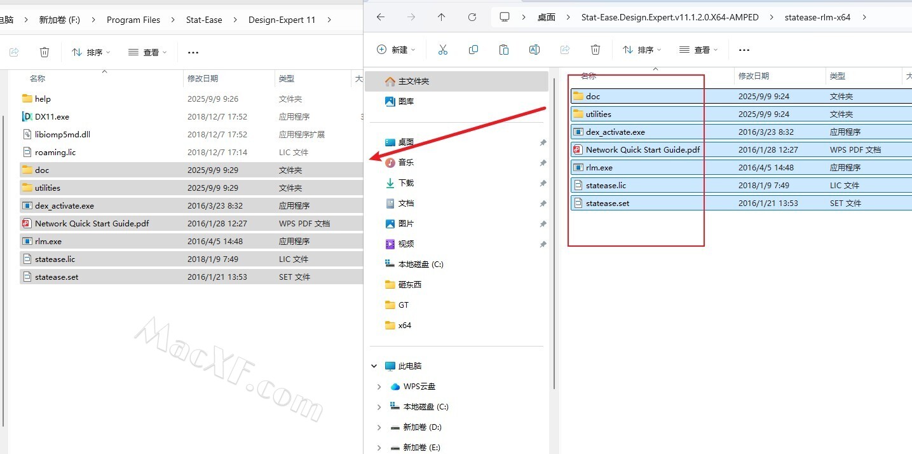Click Program Files breadcrumb in left window

[133, 20]
